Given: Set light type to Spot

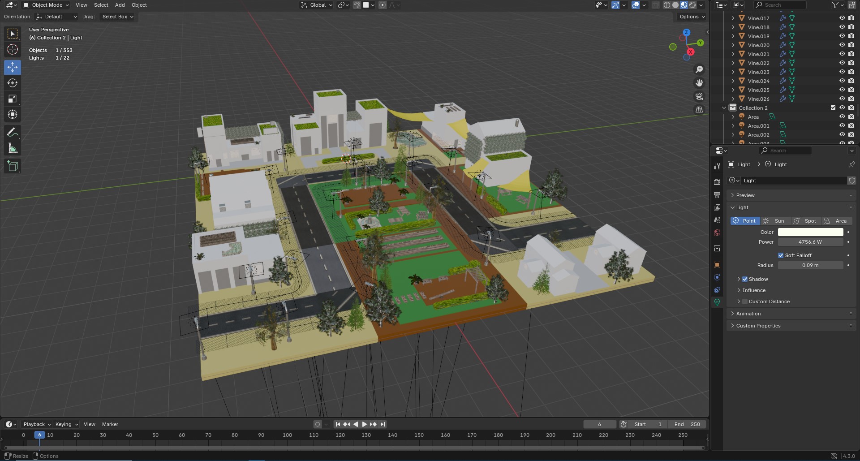Looking at the screenshot, I should click(x=806, y=221).
